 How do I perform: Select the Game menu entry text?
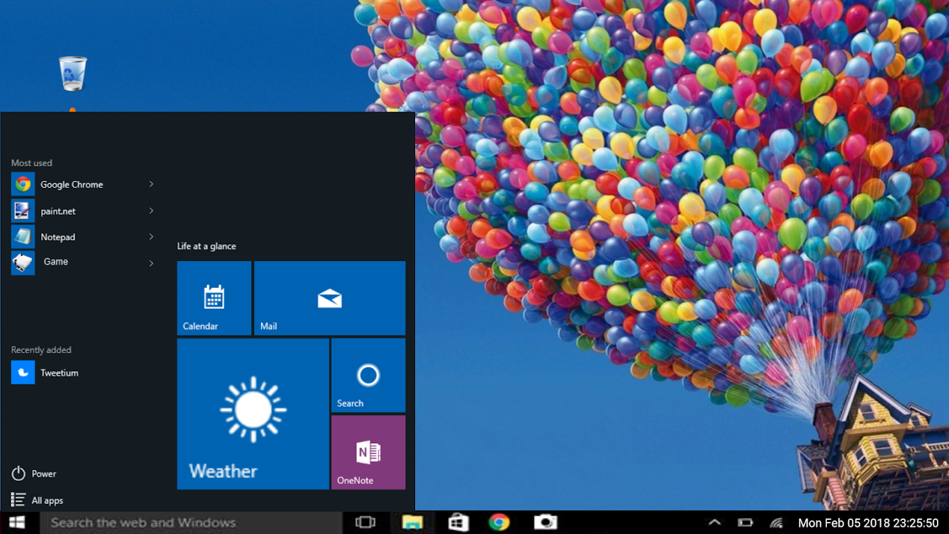coord(56,262)
